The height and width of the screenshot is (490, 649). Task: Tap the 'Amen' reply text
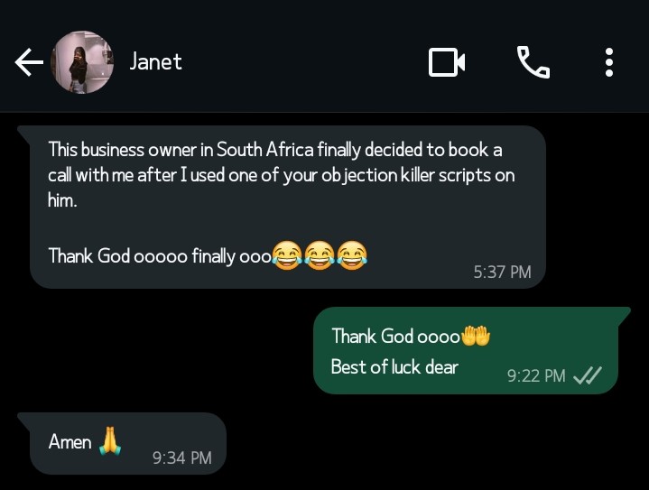pos(70,441)
